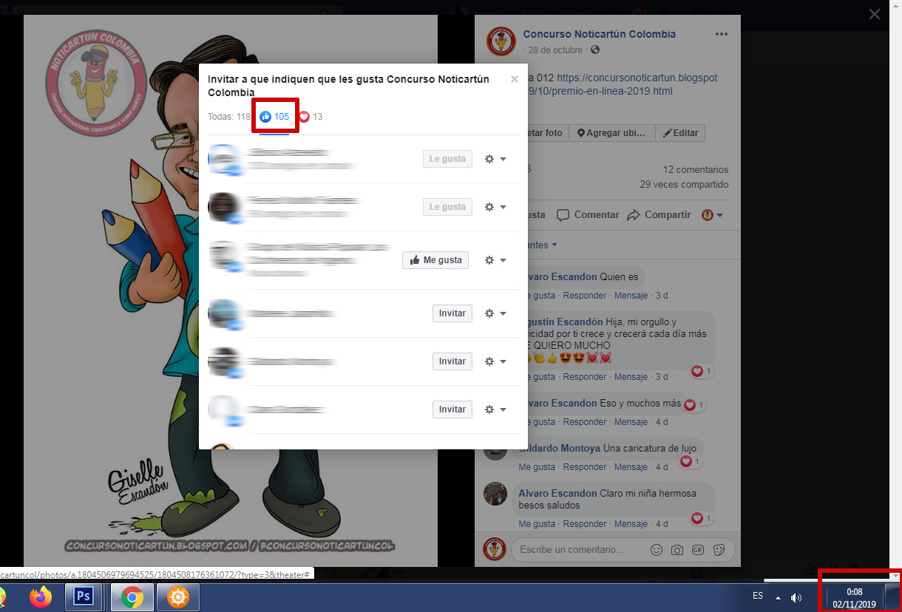This screenshot has height=612, width=902.
Task: Open the 12 comentarios link
Action: pyautogui.click(x=696, y=170)
